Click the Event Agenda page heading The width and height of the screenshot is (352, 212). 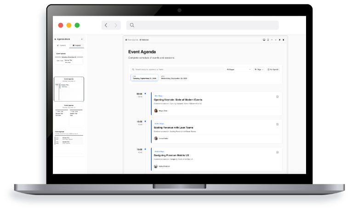click(x=142, y=52)
